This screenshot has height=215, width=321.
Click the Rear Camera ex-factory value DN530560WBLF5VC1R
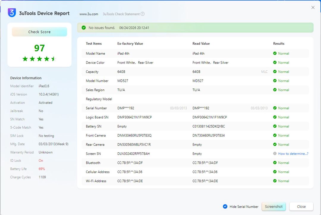[134, 145]
